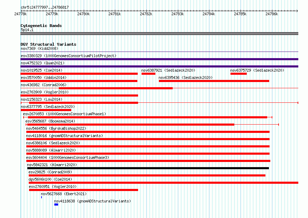Select the esv2670853 red bar
The image size is (308, 218).
click(x=147, y=117)
